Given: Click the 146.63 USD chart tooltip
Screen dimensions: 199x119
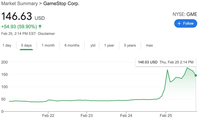Looking at the screenshot, I should (166, 62).
